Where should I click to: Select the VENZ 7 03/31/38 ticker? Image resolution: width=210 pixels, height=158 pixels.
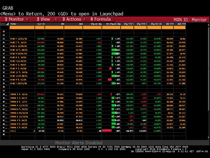coord(19,83)
